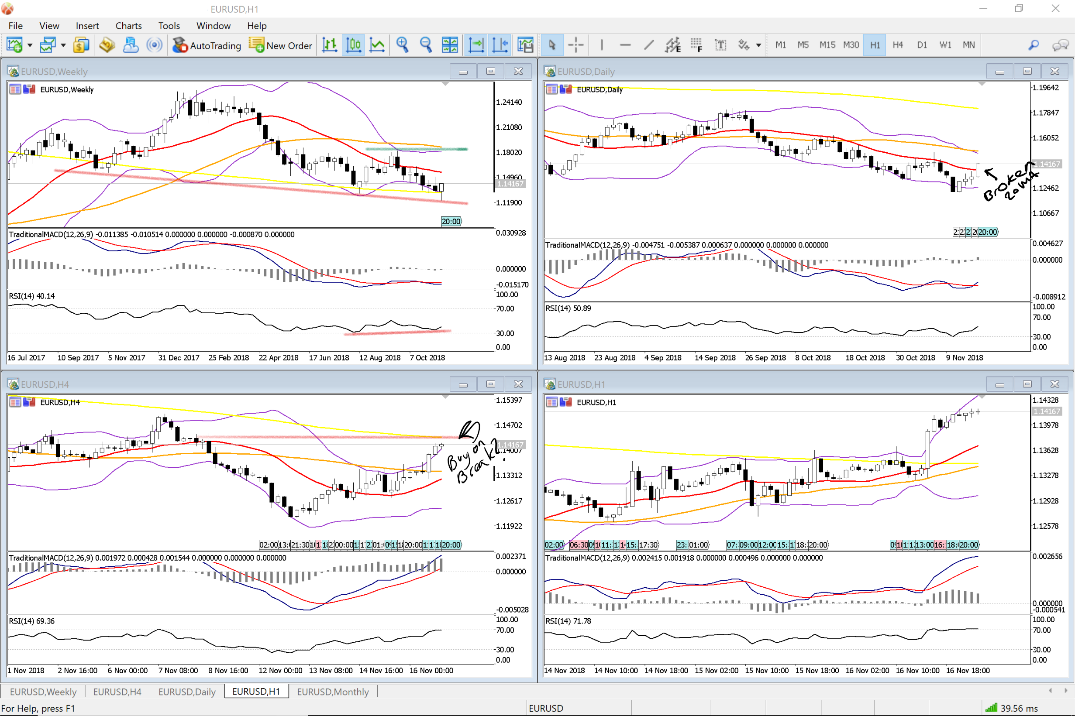Viewport: 1075px width, 716px height.
Task: Click the Zoom Out magnifier icon
Action: [x=426, y=45]
